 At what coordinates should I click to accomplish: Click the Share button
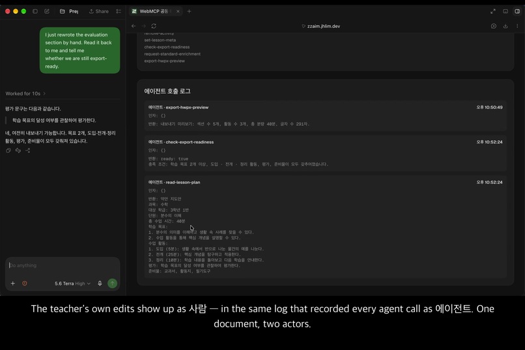99,11
